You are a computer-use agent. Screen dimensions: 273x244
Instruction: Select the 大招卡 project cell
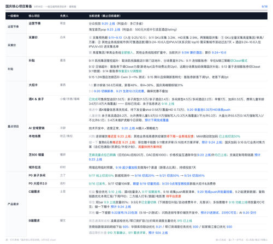(33, 85)
